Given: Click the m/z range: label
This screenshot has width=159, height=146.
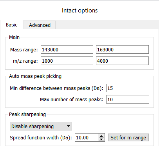Looking at the screenshot, I should coord(25,61).
